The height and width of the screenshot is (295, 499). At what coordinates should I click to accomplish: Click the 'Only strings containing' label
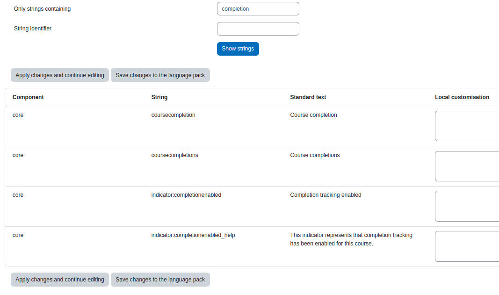click(43, 9)
